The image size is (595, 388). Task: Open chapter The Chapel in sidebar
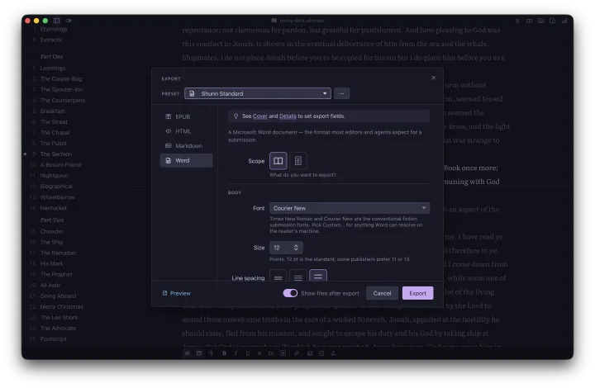click(x=55, y=133)
